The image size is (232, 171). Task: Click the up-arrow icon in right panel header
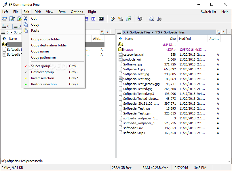coord(121,39)
